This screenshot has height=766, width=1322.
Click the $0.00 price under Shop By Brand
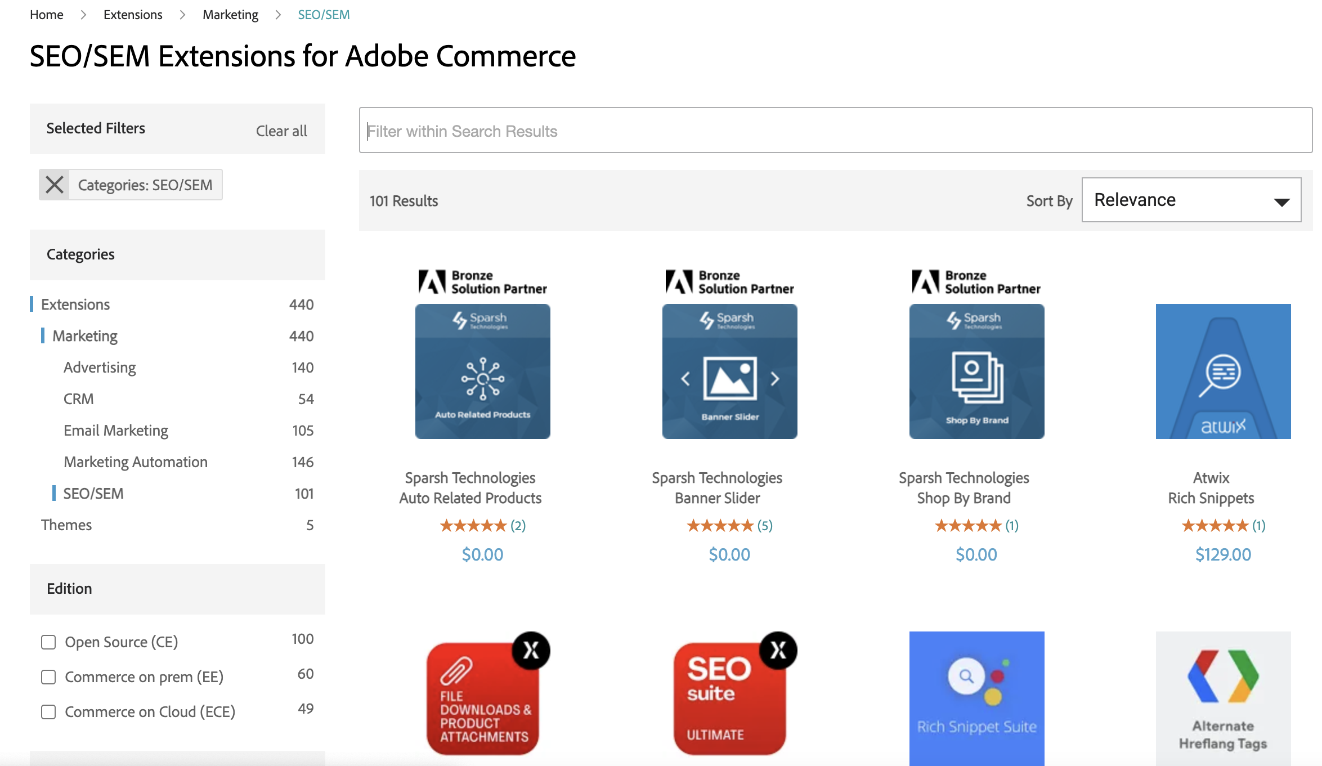pyautogui.click(x=976, y=554)
